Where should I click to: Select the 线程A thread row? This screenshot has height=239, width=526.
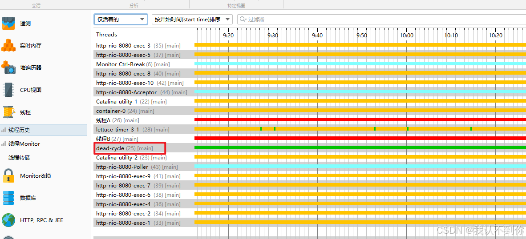(144, 120)
